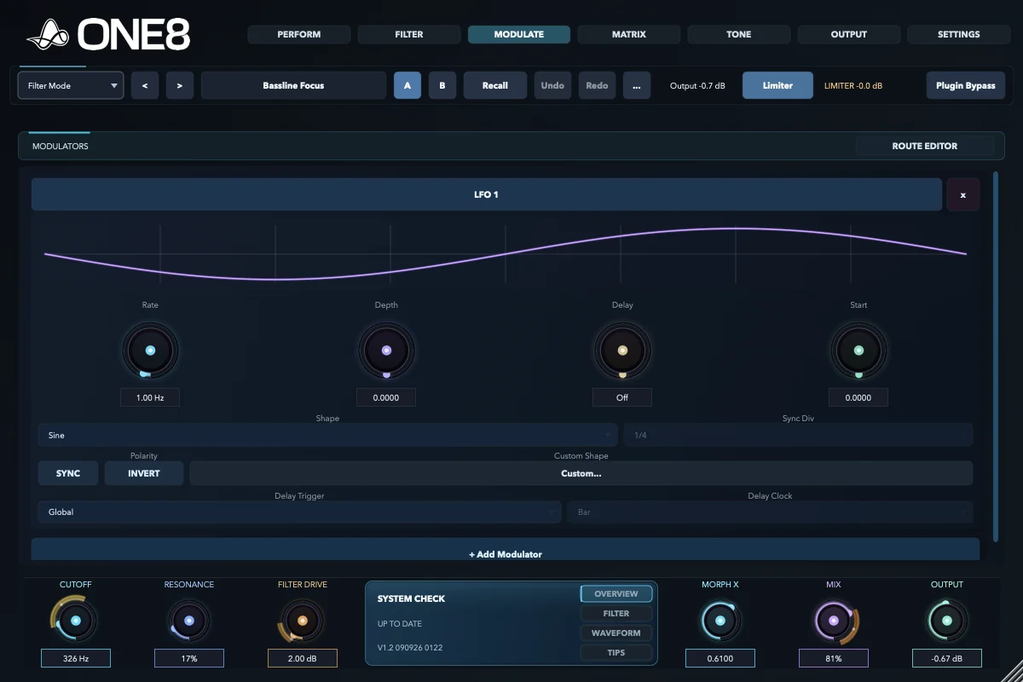Click the MORPH X knob
The image size is (1023, 682).
tap(720, 621)
